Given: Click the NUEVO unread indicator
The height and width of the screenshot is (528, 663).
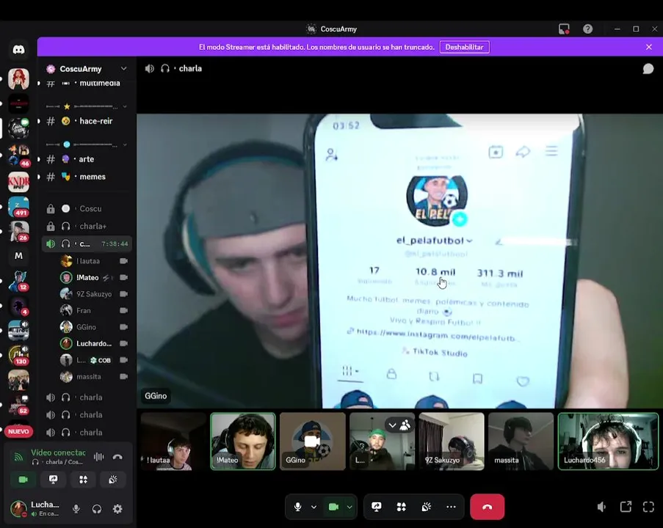Looking at the screenshot, I should [x=18, y=431].
